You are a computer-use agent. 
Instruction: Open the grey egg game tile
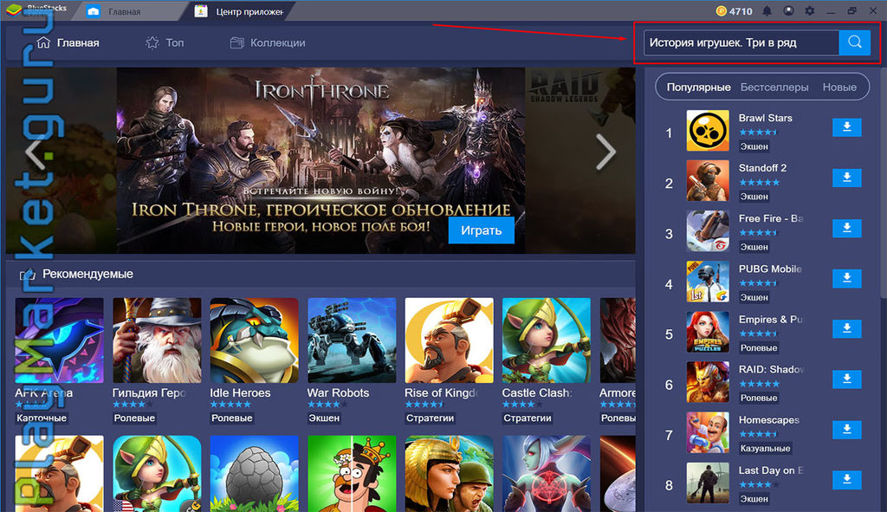click(x=254, y=474)
